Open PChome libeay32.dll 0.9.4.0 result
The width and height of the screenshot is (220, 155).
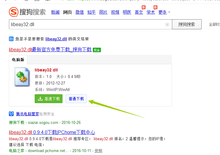point(52,132)
